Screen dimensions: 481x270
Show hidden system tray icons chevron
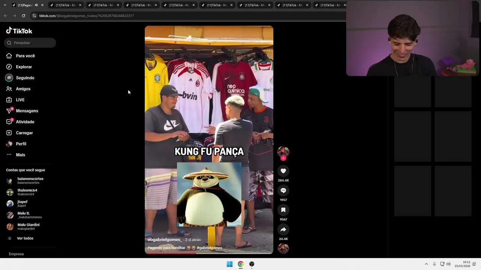click(x=426, y=264)
